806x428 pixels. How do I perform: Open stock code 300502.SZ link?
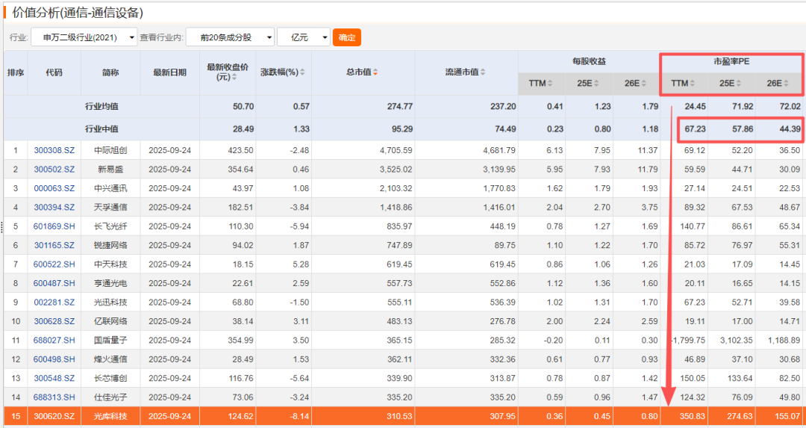[x=54, y=170]
